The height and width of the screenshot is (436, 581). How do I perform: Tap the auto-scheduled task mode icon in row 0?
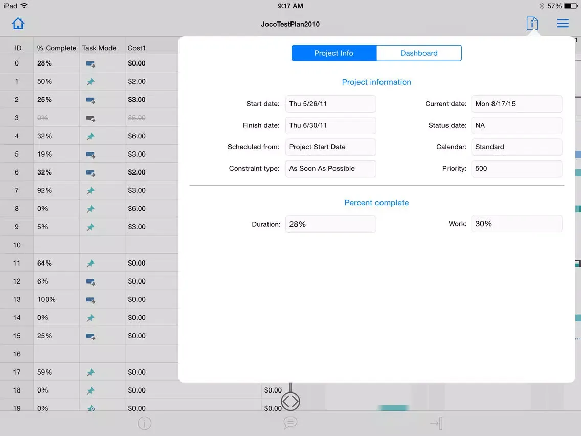coord(91,64)
